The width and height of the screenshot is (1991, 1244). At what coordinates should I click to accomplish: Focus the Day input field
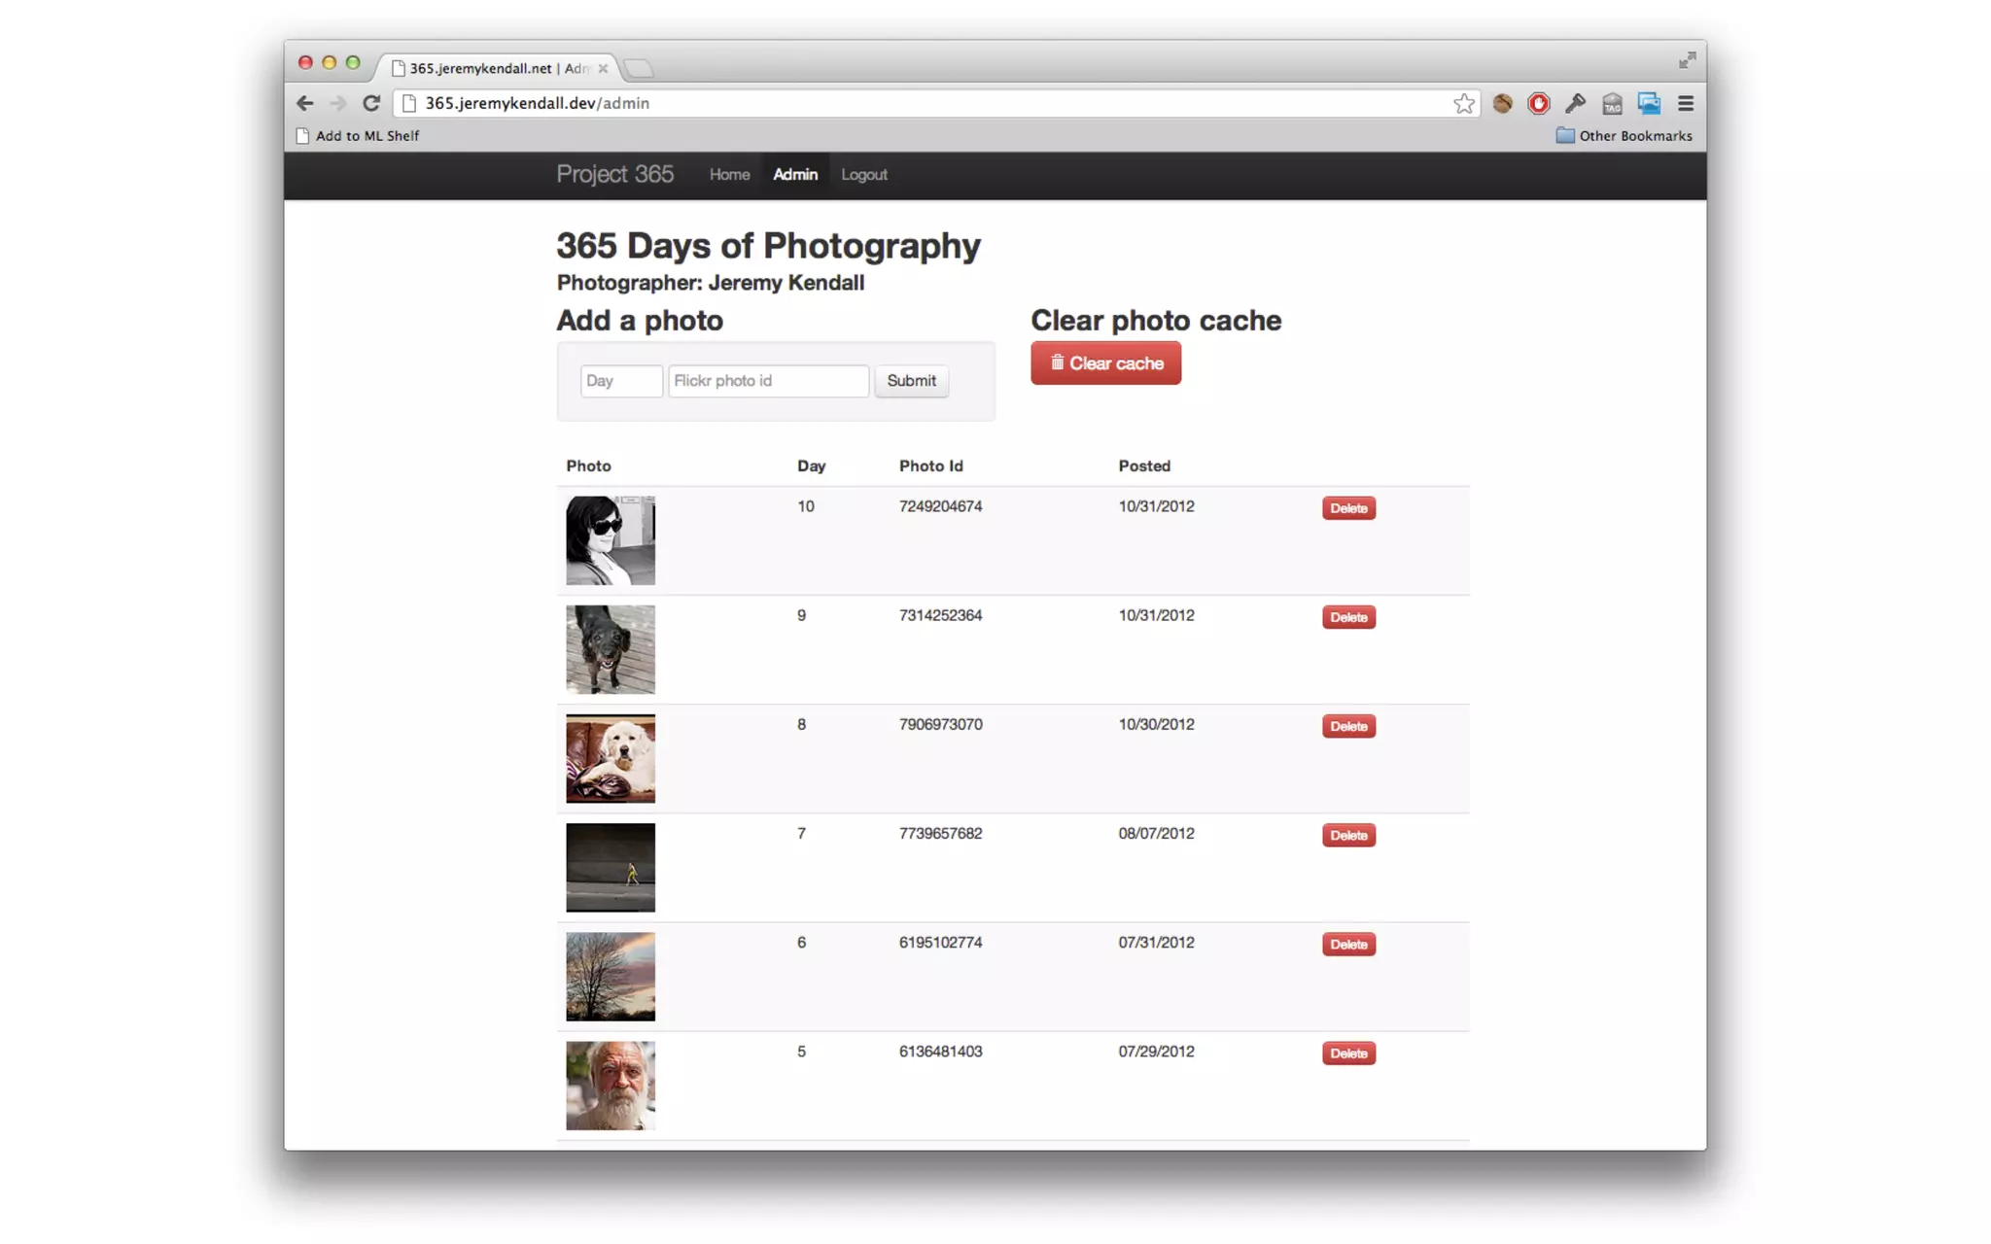pyautogui.click(x=621, y=381)
